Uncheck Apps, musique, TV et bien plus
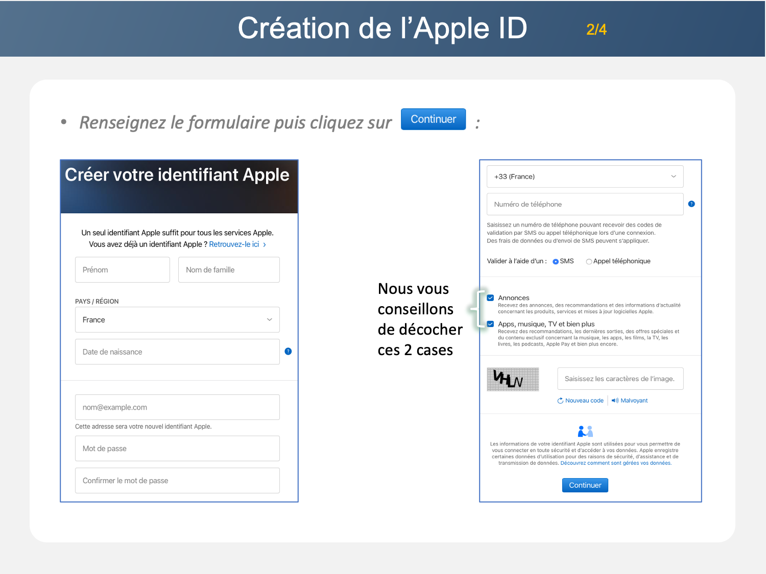The image size is (766, 574). pyautogui.click(x=490, y=324)
